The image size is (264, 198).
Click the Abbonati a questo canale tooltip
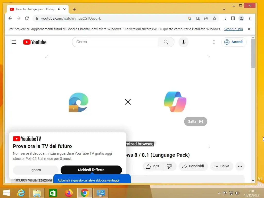coord(92,179)
